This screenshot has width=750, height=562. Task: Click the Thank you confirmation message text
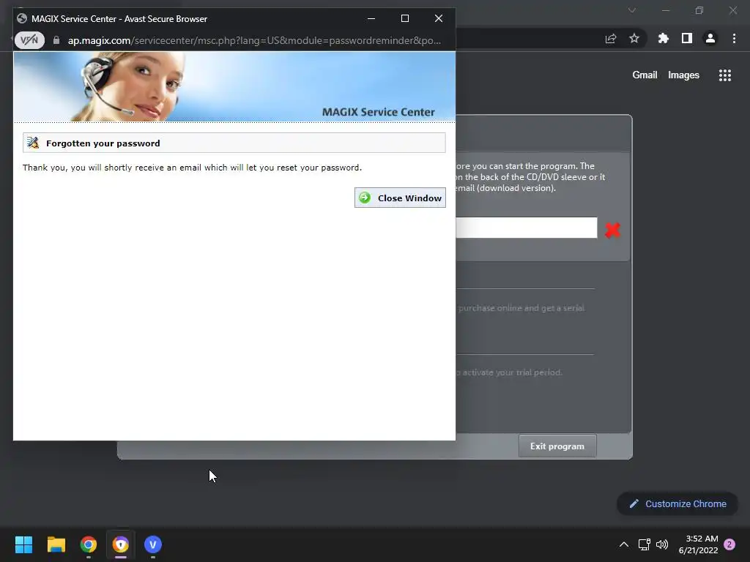[x=193, y=168]
